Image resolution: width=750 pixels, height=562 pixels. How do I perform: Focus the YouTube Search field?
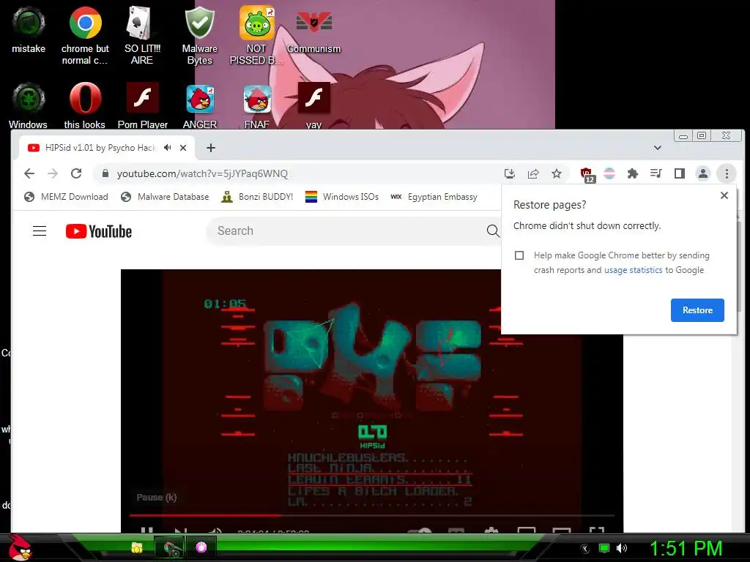point(344,231)
